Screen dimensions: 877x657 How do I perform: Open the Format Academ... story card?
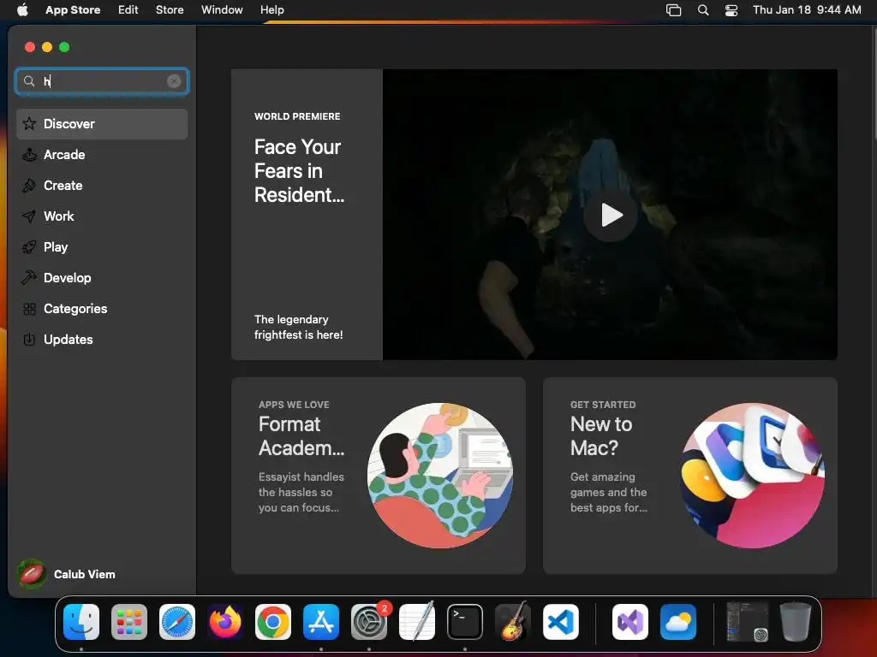378,476
